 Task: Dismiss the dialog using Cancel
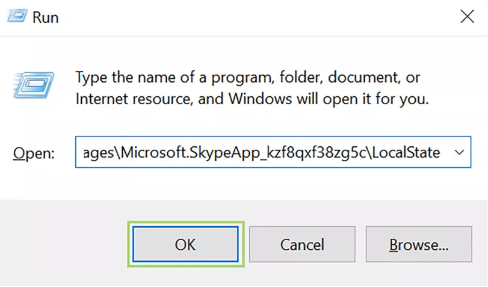(302, 244)
